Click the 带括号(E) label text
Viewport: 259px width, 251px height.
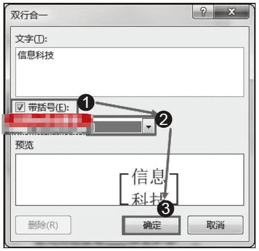48,107
